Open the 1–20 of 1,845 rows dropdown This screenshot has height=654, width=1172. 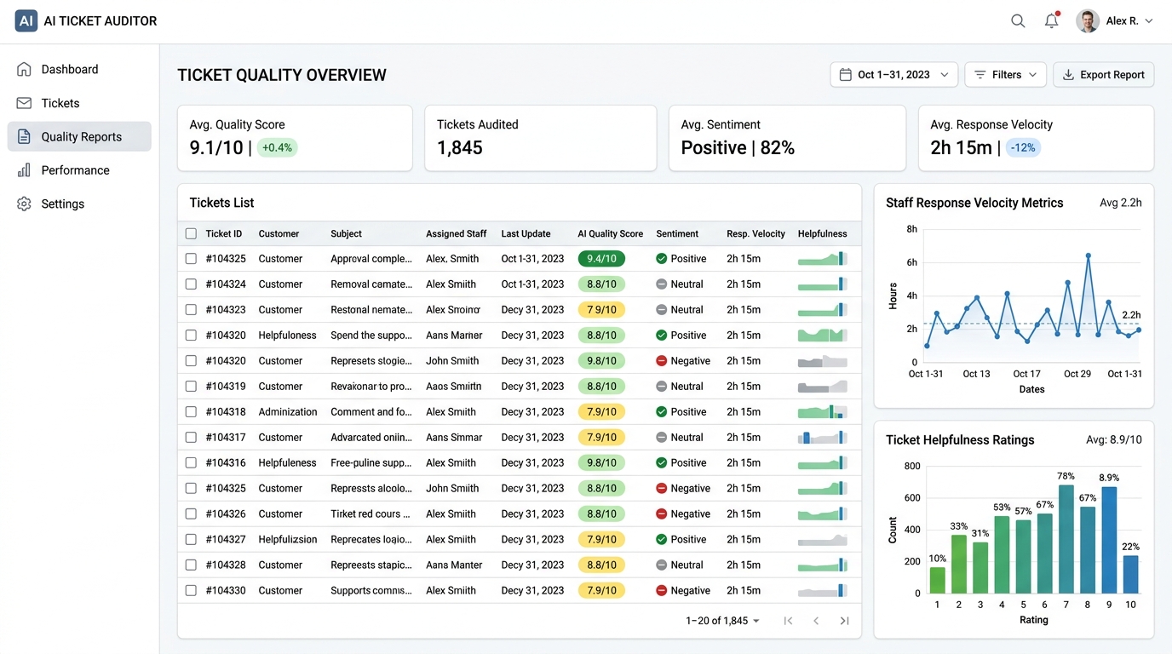tap(723, 621)
